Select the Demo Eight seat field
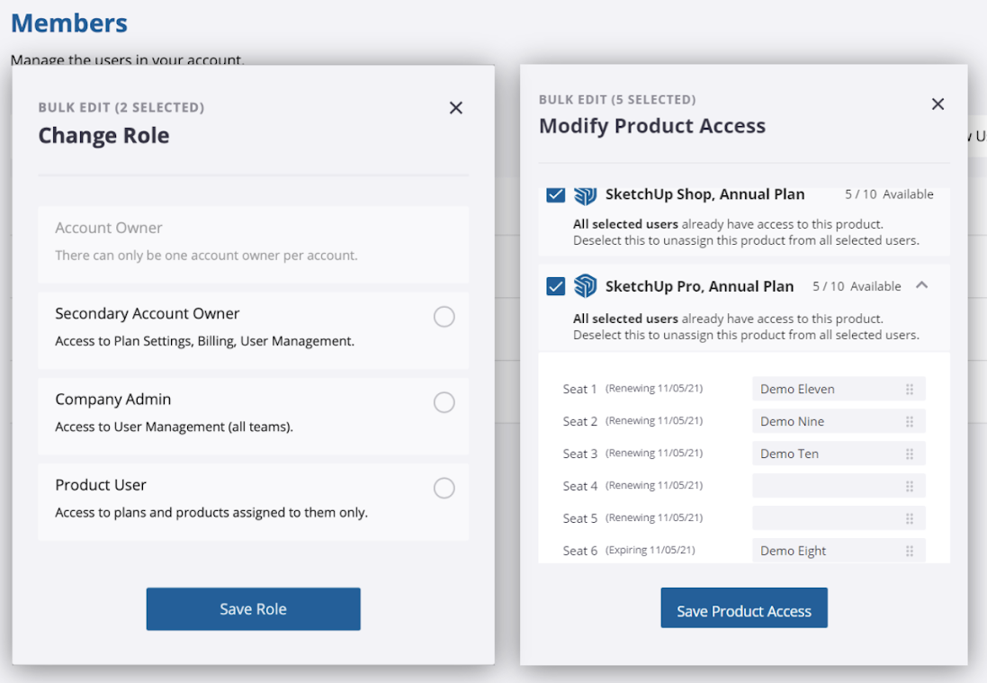The width and height of the screenshot is (987, 683). (839, 551)
